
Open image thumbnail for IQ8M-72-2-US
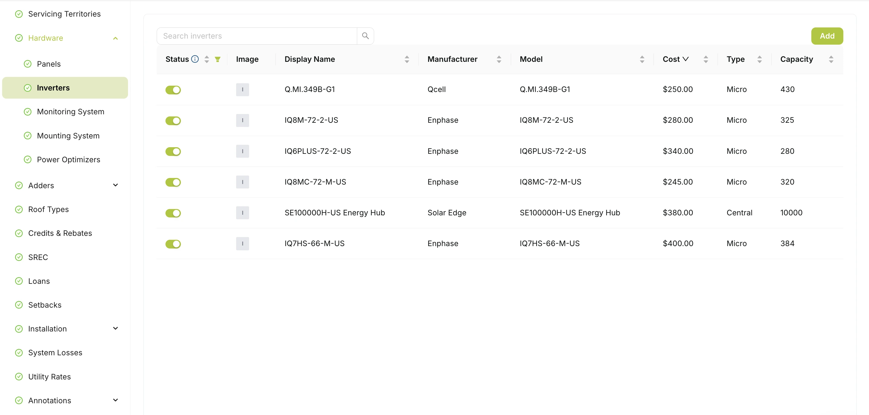click(242, 120)
